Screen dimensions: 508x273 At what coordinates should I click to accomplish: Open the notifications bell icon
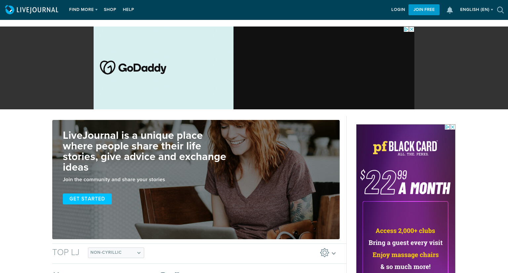click(450, 10)
